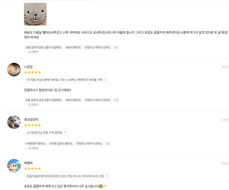Click 빠뺨빠's monkey profile avatar
229x190 pixels.
click(x=14, y=166)
